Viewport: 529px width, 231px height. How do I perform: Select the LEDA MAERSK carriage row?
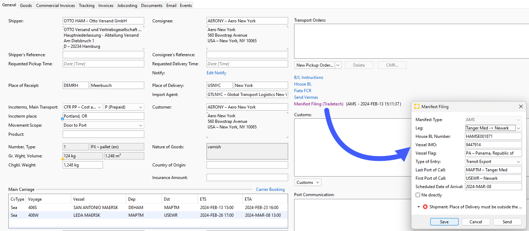coord(148,215)
